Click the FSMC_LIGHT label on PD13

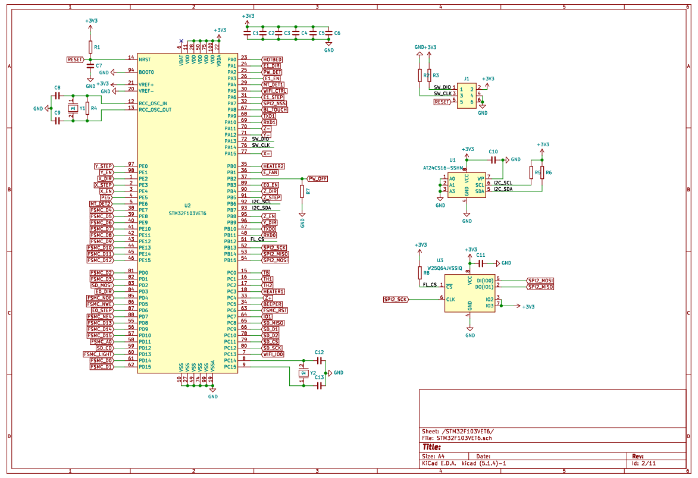tap(98, 354)
